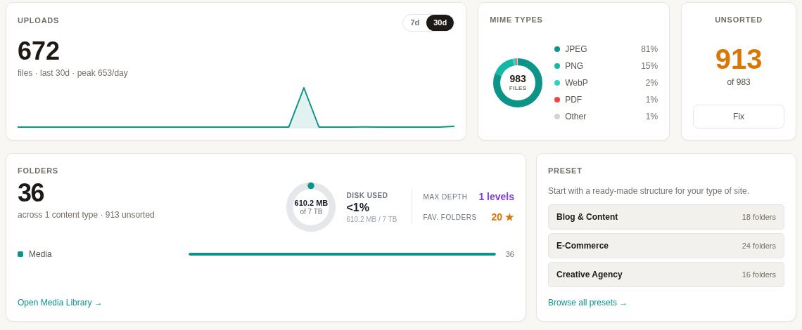802x330 pixels.
Task: Click the WebP legend dot
Action: 557,83
